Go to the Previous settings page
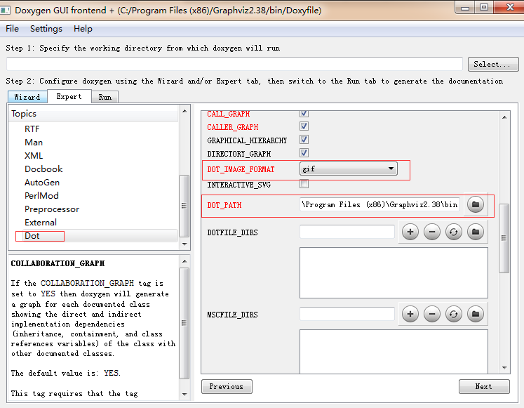524x408 pixels. pyautogui.click(x=227, y=387)
